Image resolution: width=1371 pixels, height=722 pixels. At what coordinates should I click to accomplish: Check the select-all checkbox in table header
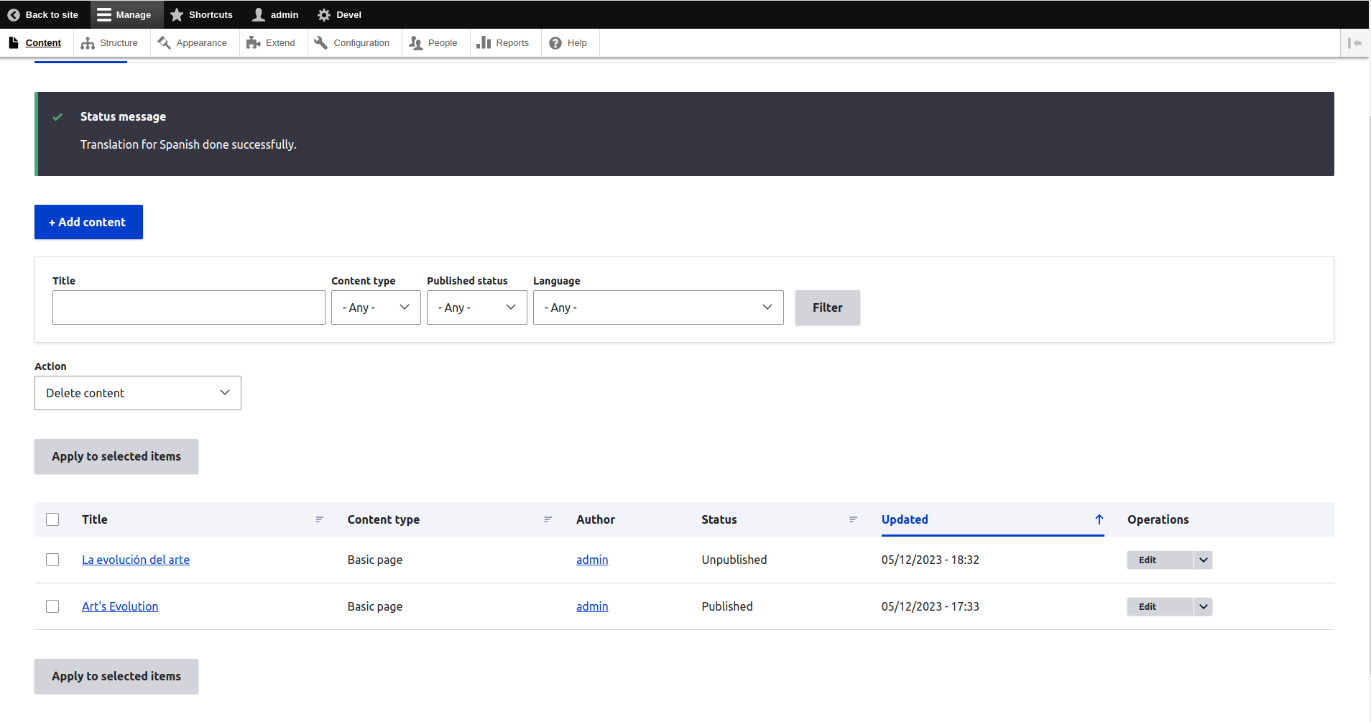tap(52, 519)
